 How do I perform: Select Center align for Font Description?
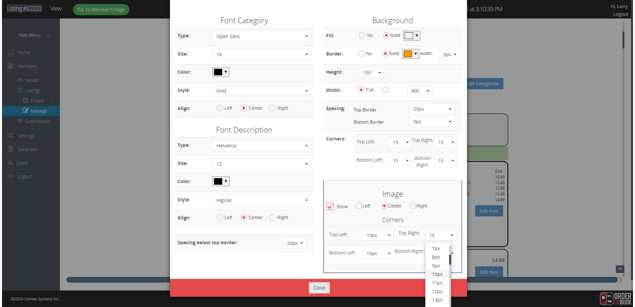point(244,217)
